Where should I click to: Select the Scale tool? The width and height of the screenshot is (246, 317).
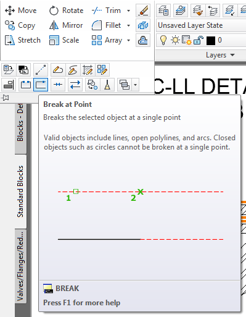click(64, 40)
